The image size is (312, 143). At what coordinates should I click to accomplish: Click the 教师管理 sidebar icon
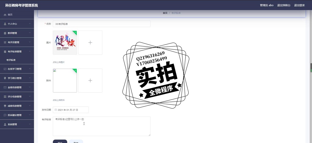(x=5, y=33)
